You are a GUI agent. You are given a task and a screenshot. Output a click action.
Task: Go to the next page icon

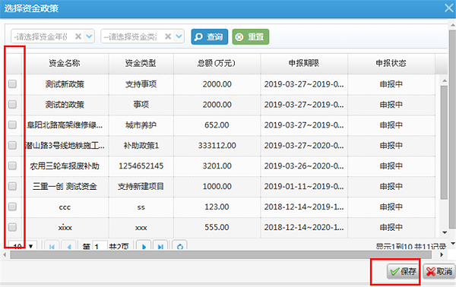[x=144, y=246]
